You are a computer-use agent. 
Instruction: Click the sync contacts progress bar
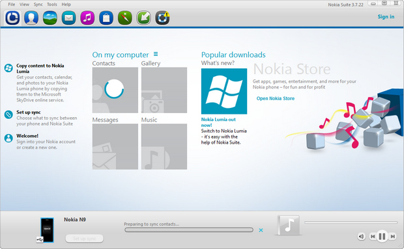tap(189, 230)
